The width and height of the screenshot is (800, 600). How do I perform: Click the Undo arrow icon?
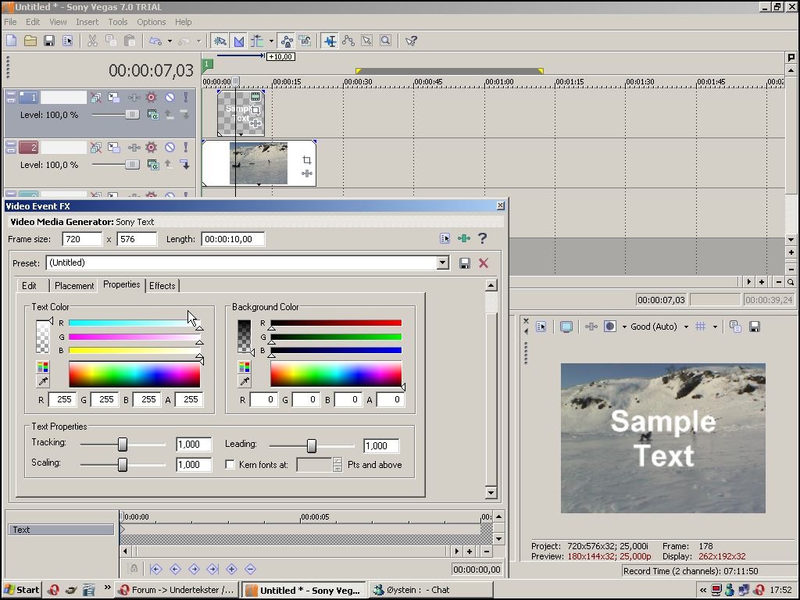[x=155, y=41]
